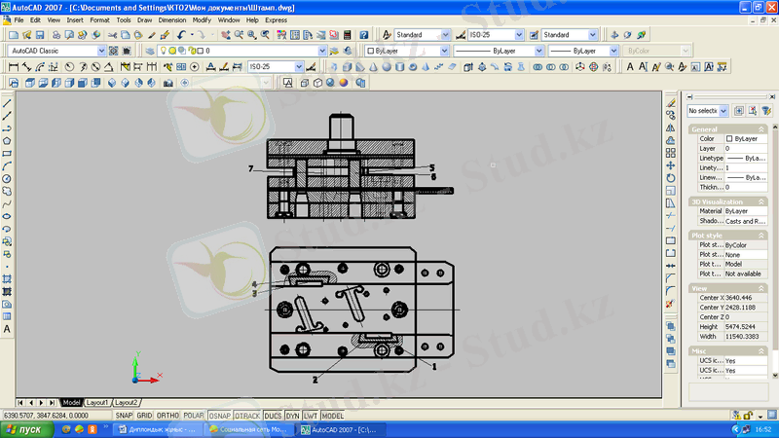
Task: Click the Save icon in the standard toolbar
Action: (x=39, y=35)
